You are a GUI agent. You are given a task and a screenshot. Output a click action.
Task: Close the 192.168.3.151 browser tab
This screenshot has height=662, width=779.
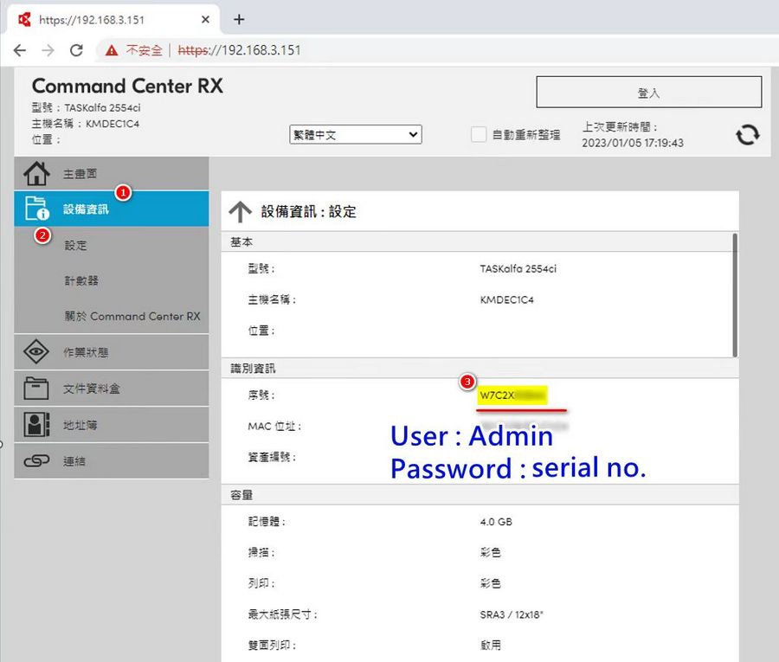[x=205, y=19]
